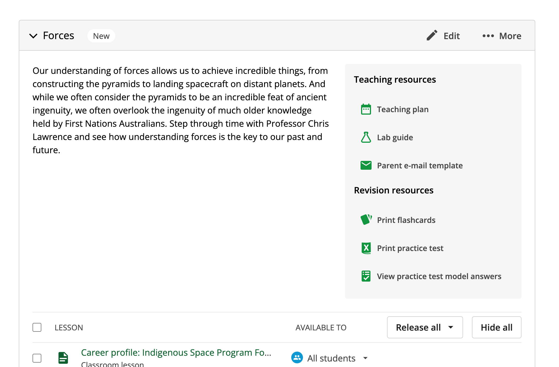
Task: Click the Parent e-mail envelope icon
Action: [366, 165]
